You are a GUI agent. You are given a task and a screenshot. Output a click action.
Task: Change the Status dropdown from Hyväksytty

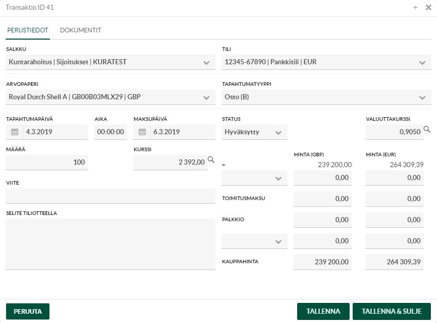pos(278,133)
